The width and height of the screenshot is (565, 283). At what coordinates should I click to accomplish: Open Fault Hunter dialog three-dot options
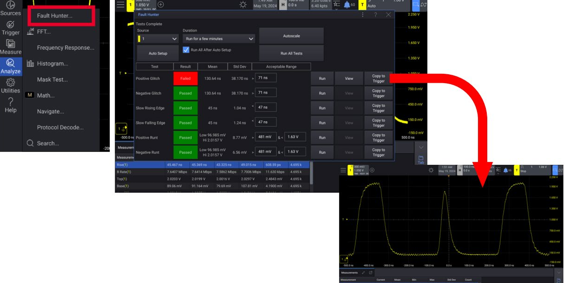(x=362, y=15)
